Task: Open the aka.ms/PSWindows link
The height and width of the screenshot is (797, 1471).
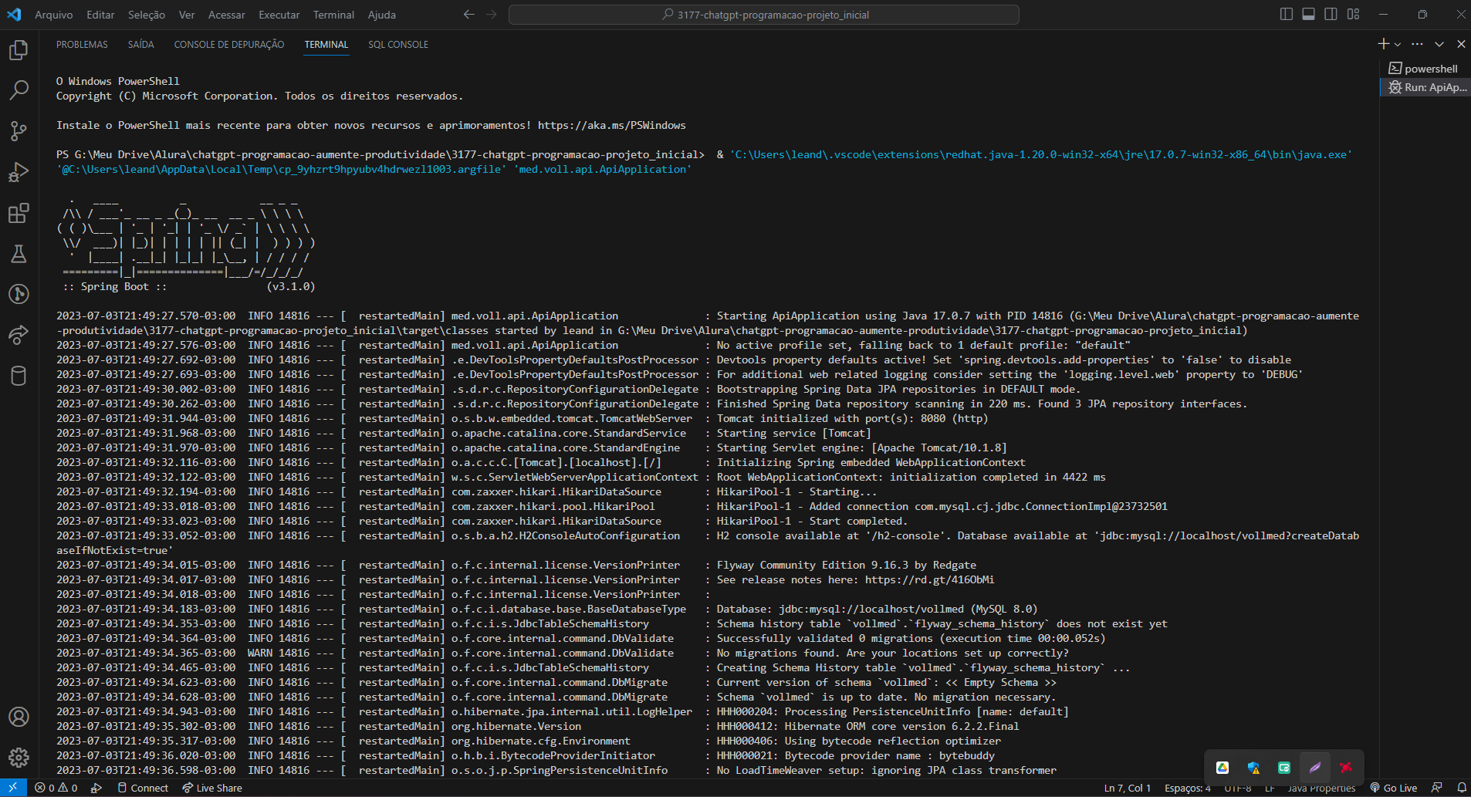Action: tap(612, 125)
